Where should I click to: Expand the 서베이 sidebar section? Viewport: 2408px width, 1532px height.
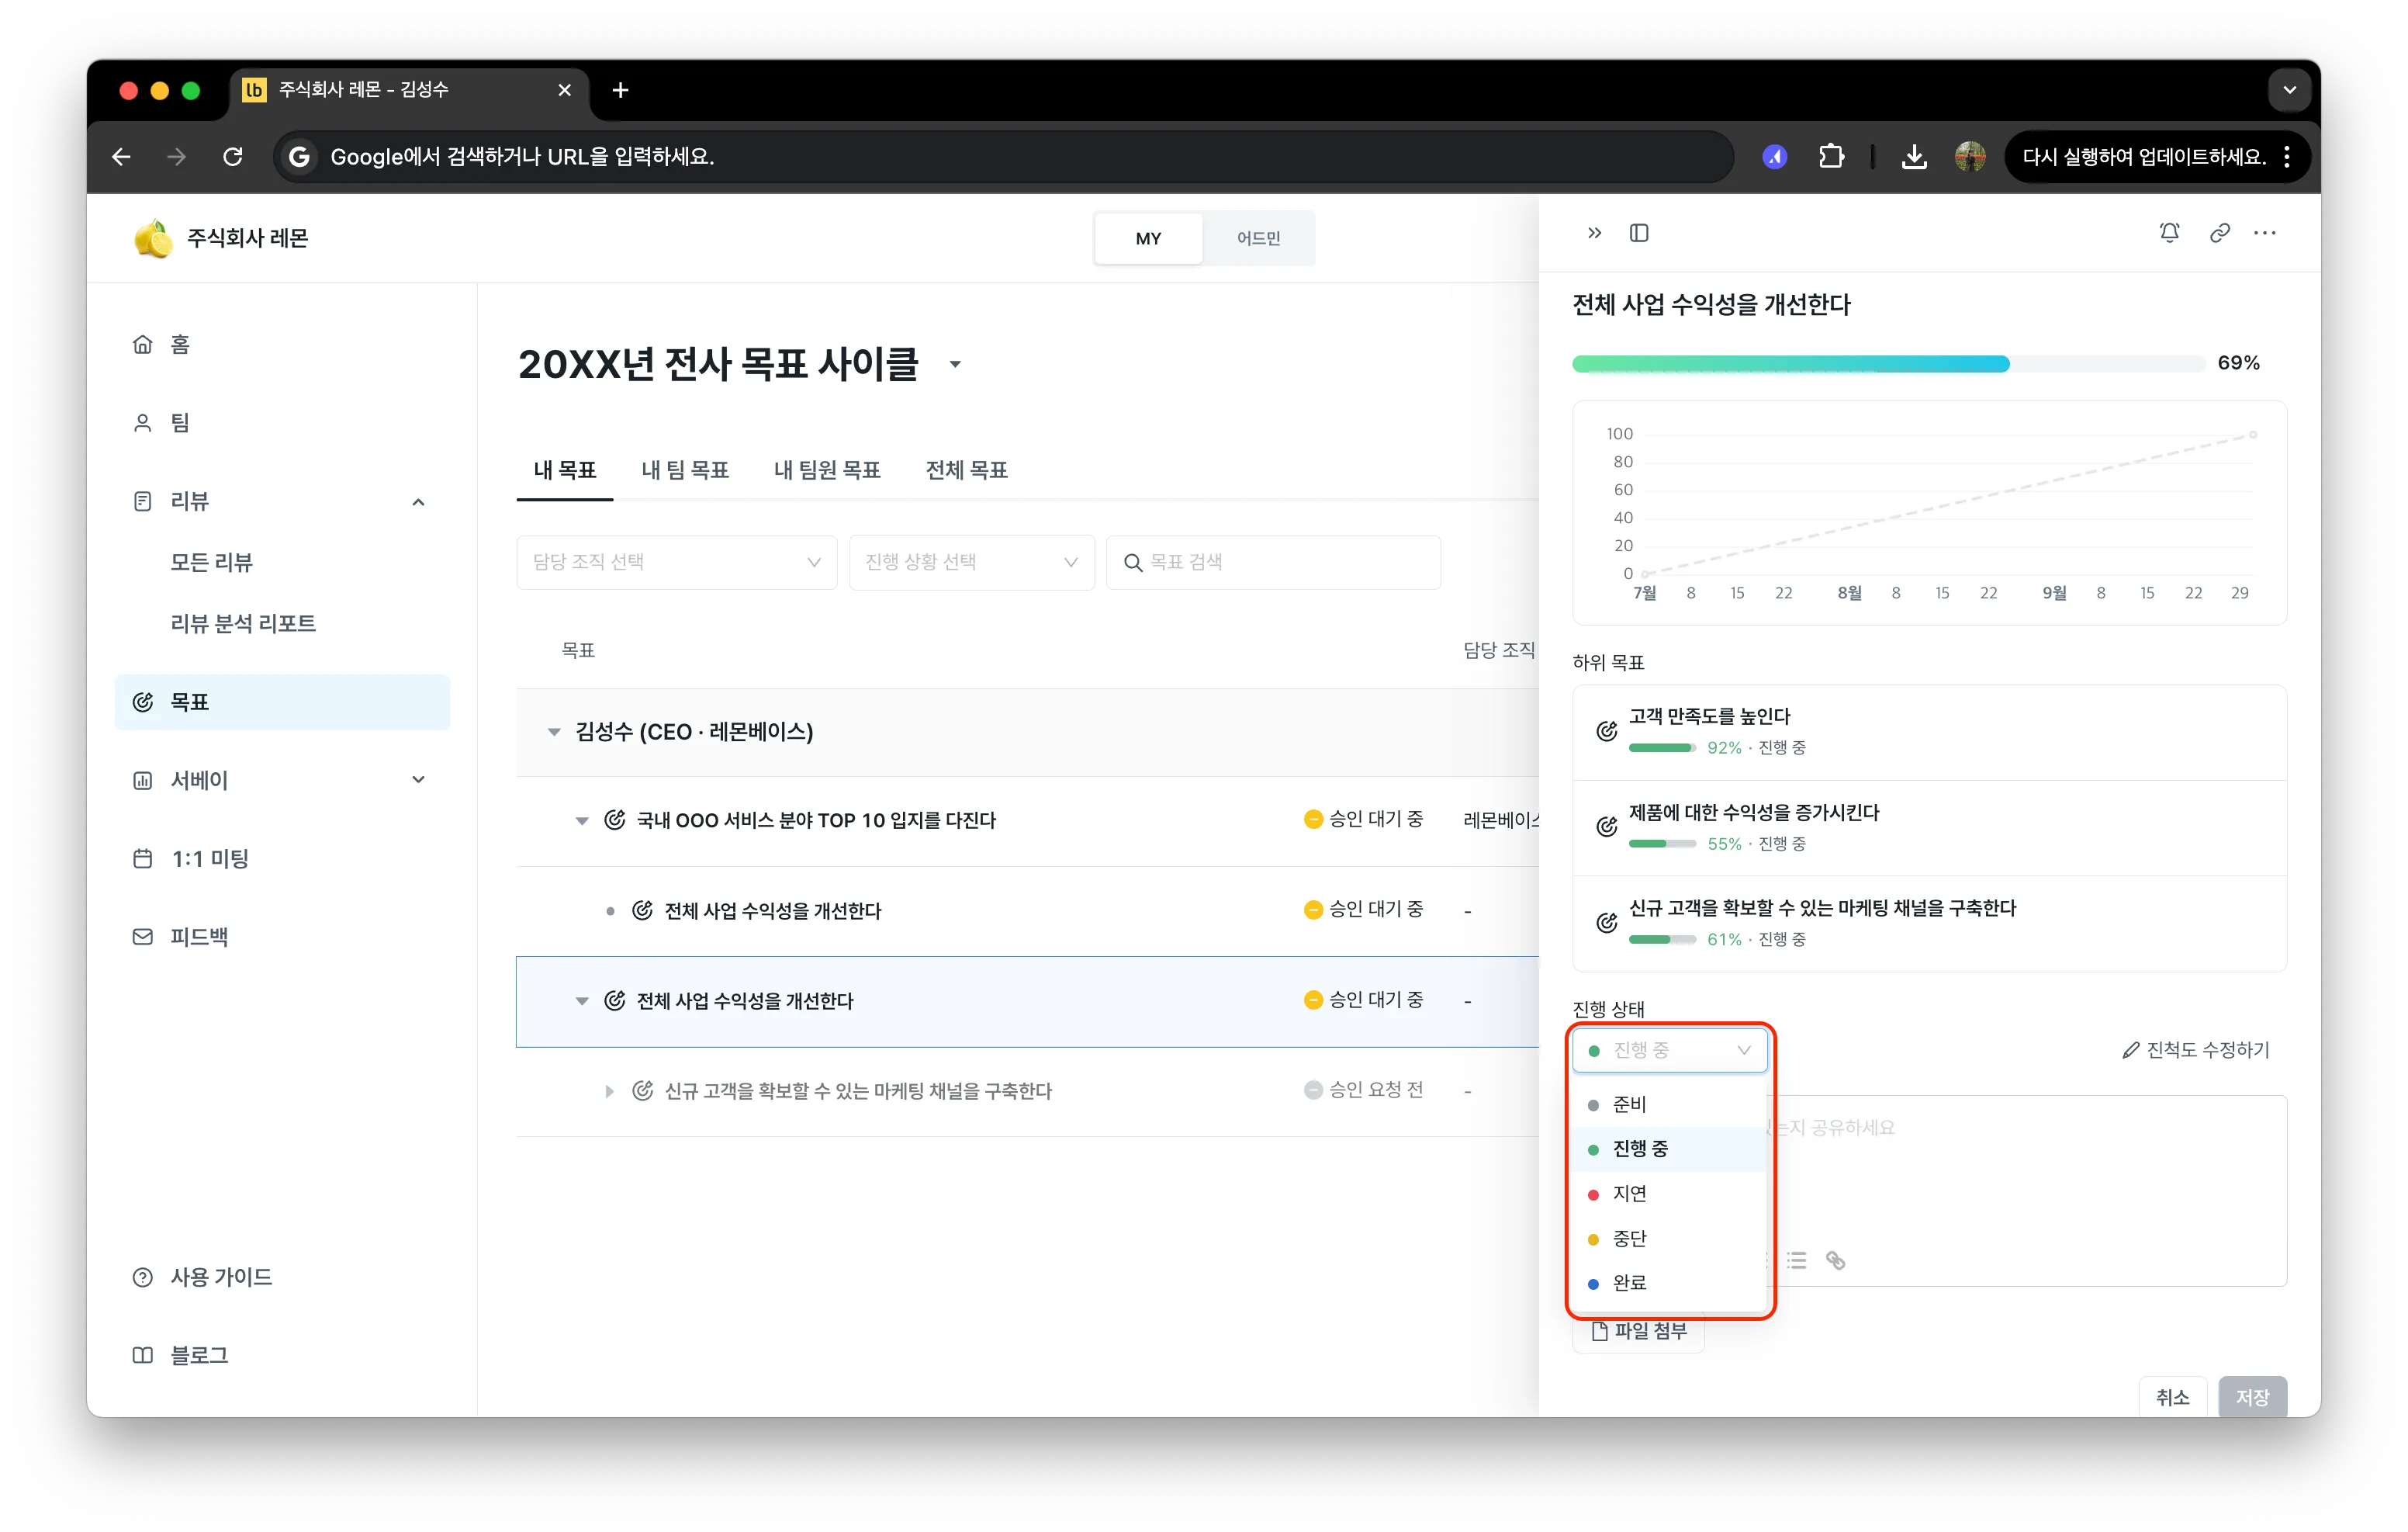coord(418,779)
